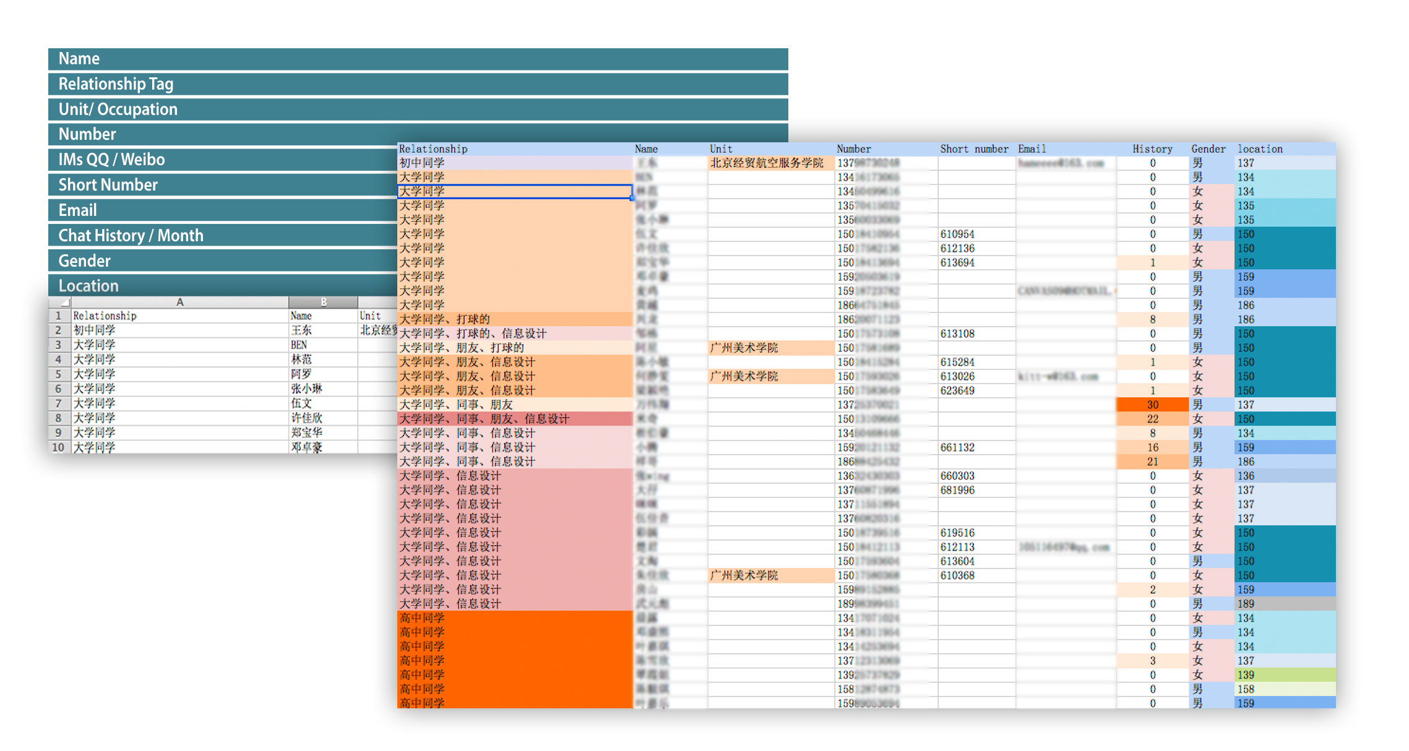Click the blue-outlined selected 大学同学 cell

tap(514, 192)
